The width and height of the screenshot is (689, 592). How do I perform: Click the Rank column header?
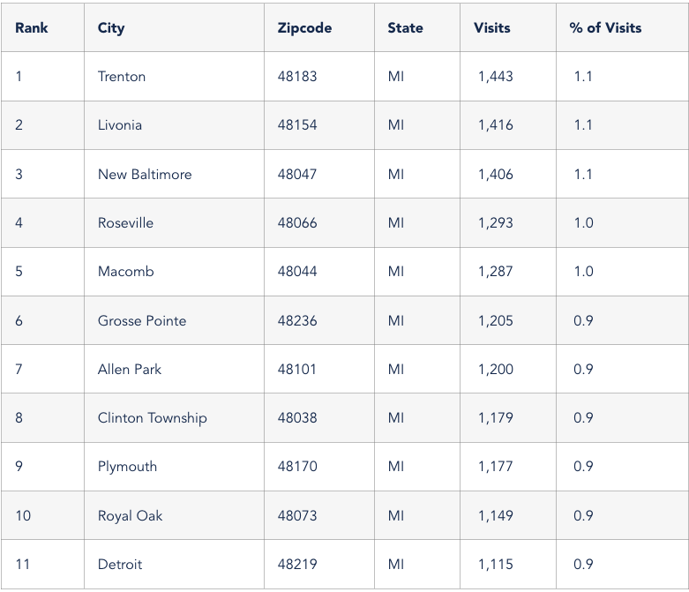(32, 28)
